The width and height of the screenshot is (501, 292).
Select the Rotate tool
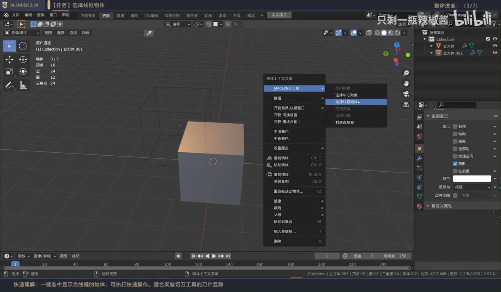pyautogui.click(x=23, y=59)
